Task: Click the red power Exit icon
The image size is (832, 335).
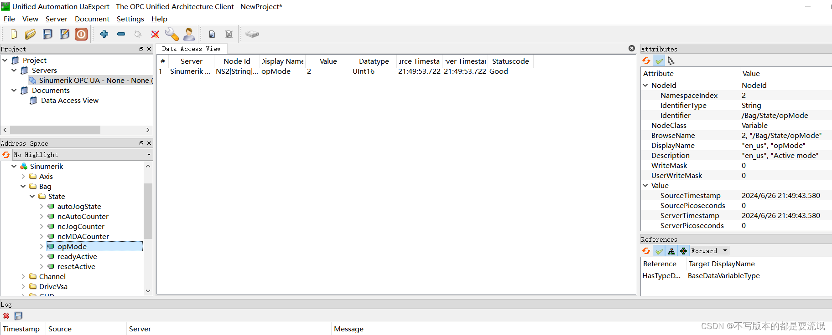Action: [81, 34]
